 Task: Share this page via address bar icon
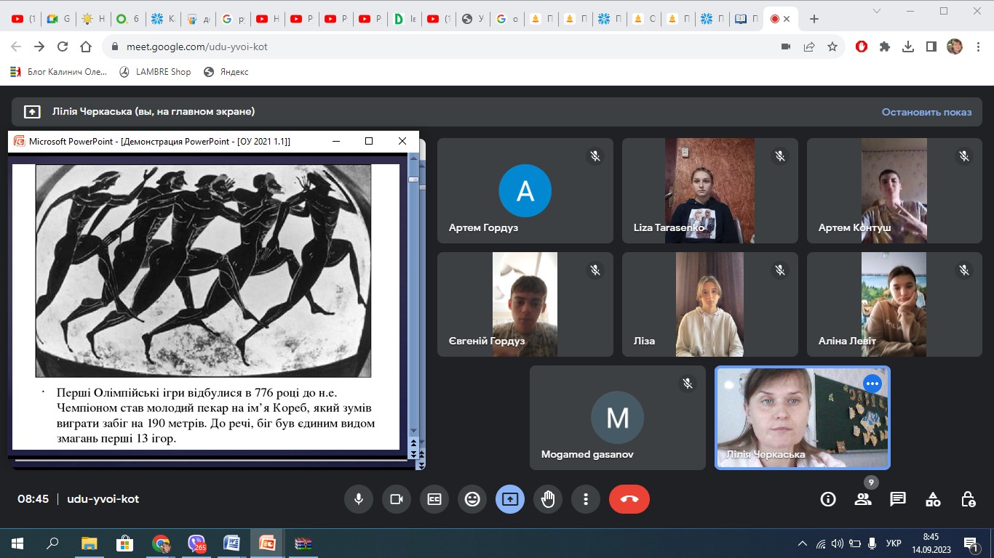(809, 46)
